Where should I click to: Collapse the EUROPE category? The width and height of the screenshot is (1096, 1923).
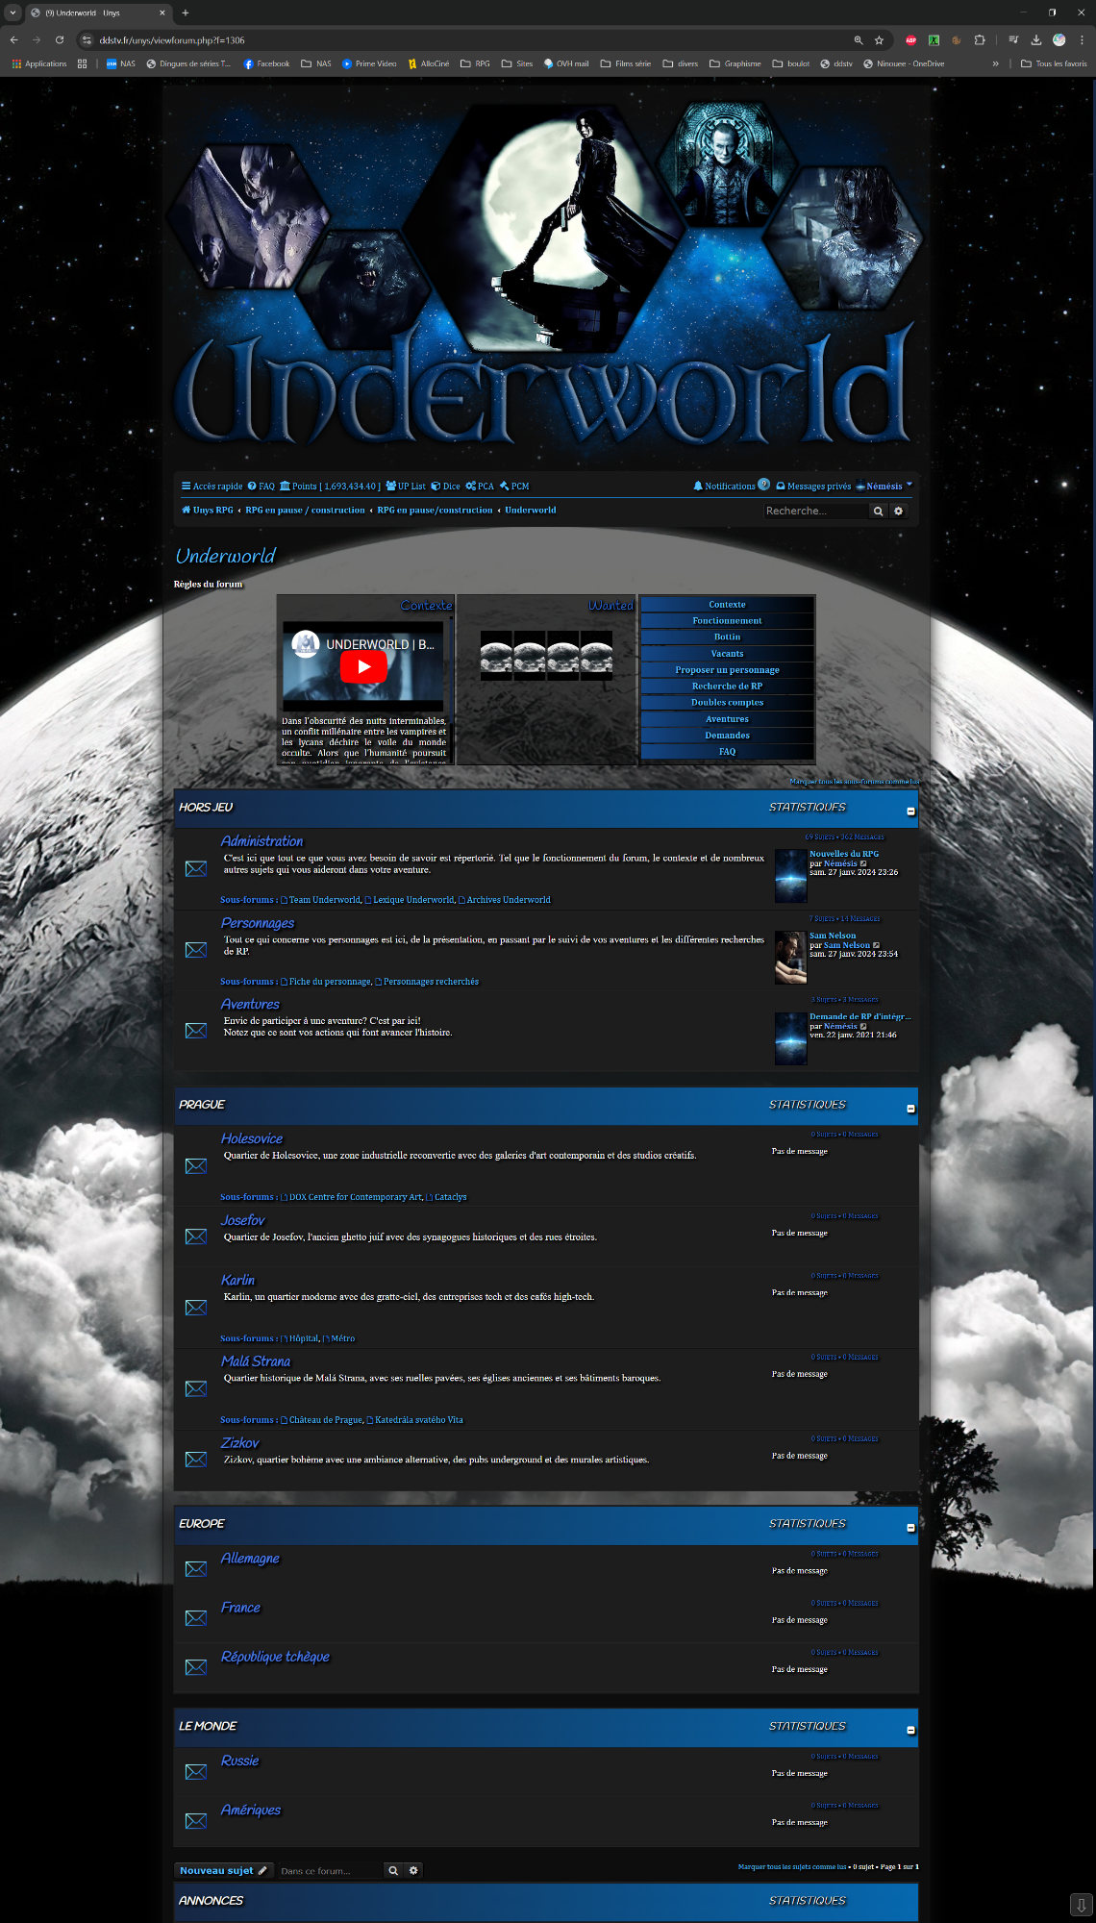[910, 1528]
